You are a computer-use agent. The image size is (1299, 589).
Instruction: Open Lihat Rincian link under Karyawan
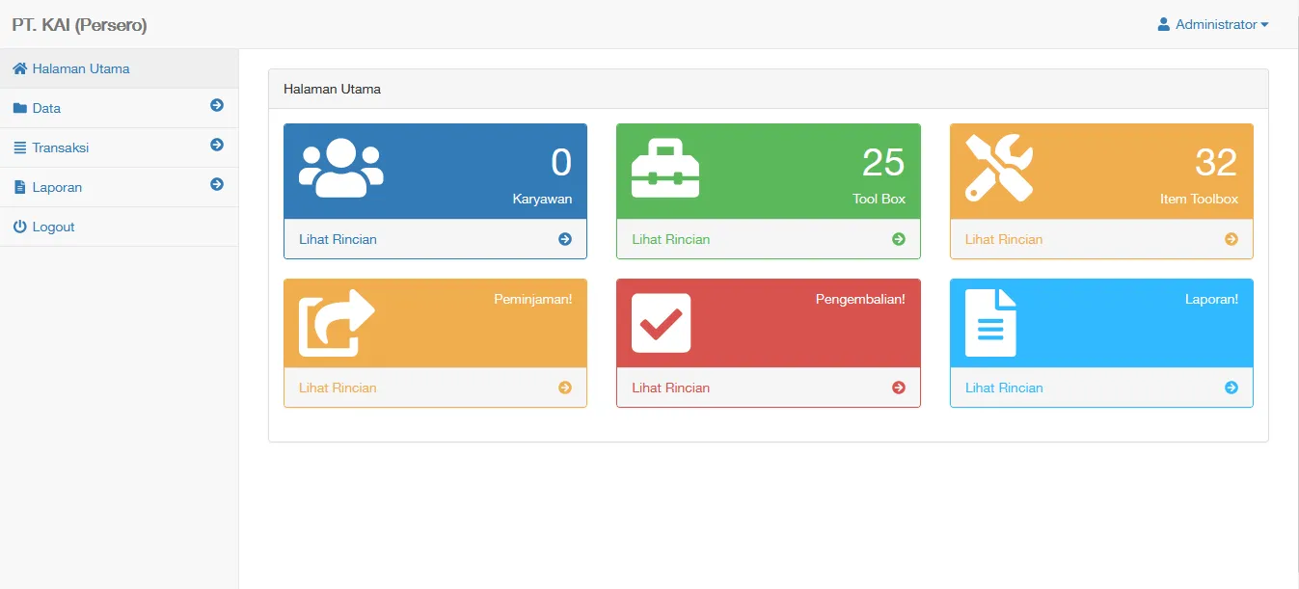[338, 239]
